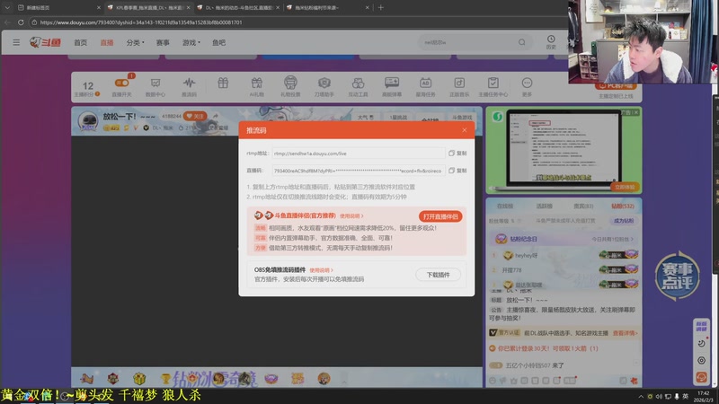Open 礼物投票 gift voting icon
The width and height of the screenshot is (719, 404).
pyautogui.click(x=290, y=86)
